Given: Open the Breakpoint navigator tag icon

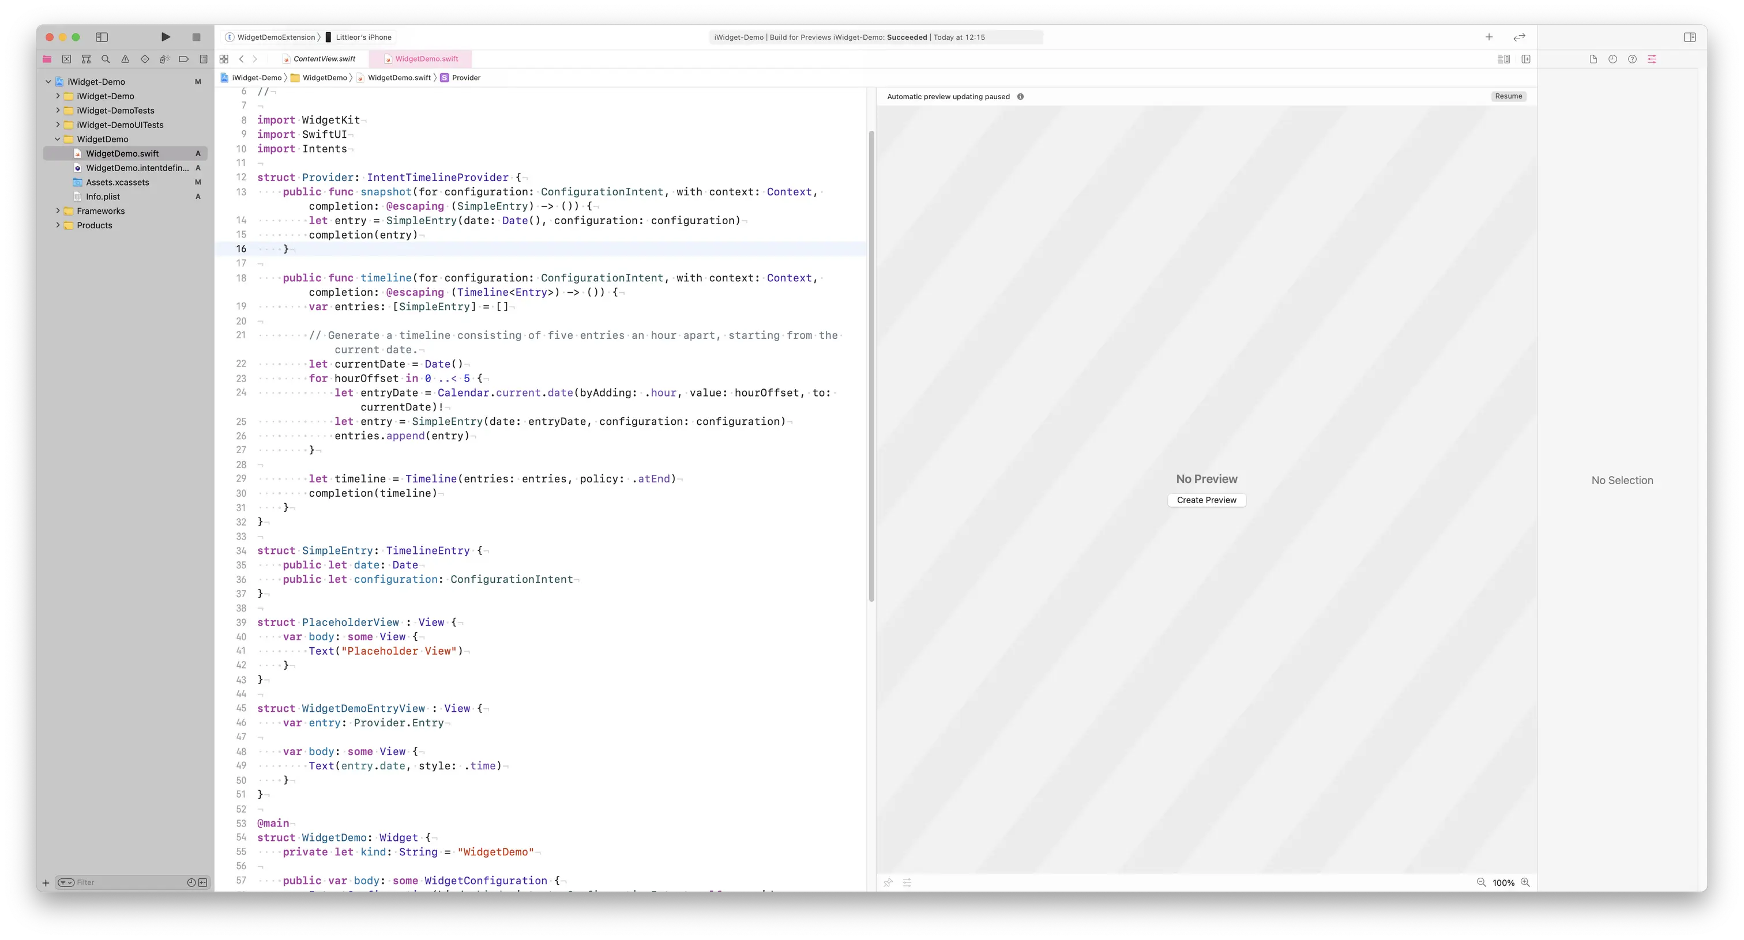Looking at the screenshot, I should 183,59.
